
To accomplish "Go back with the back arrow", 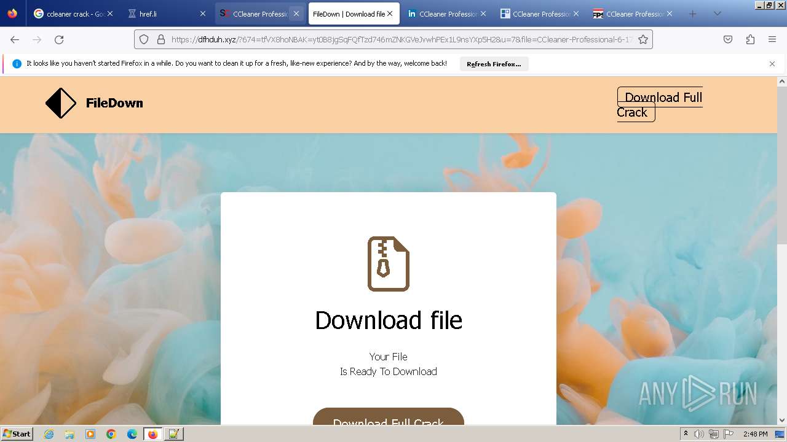I will (15, 39).
